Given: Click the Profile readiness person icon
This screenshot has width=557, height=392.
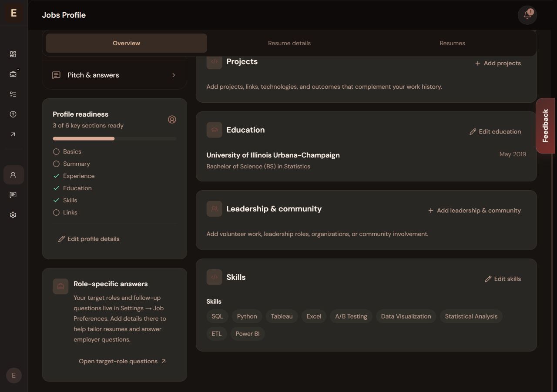Looking at the screenshot, I should coord(172,119).
